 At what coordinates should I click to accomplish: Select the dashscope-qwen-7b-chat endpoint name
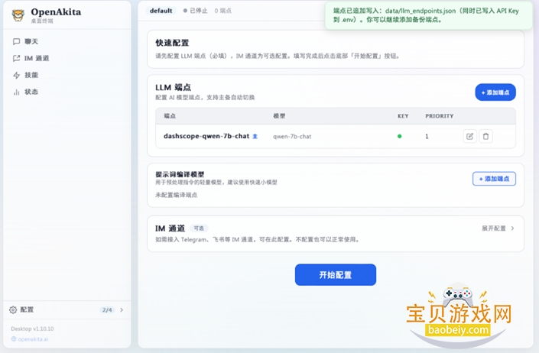tap(206, 136)
